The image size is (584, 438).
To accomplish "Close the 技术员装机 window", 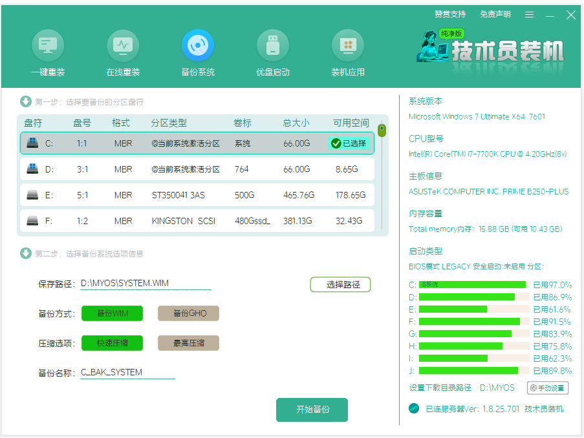I will (571, 15).
